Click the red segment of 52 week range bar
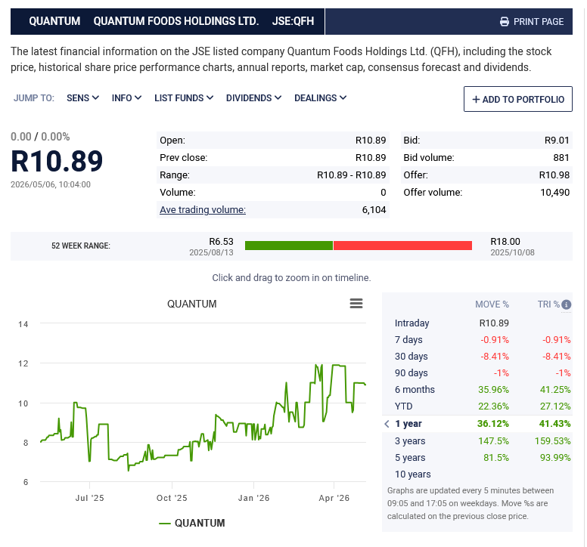 402,246
